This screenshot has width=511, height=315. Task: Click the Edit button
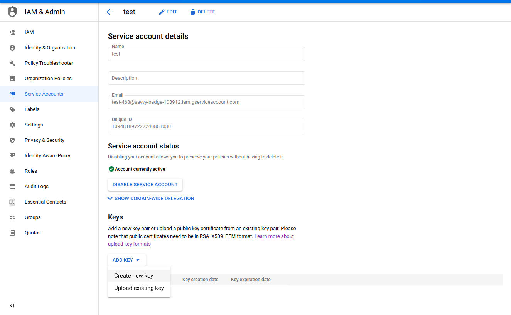(x=168, y=12)
